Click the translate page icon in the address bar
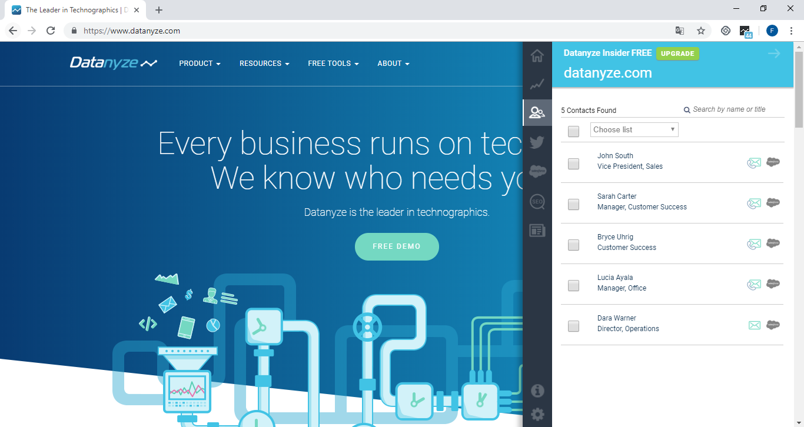Viewport: 804px width, 427px height. tap(680, 31)
